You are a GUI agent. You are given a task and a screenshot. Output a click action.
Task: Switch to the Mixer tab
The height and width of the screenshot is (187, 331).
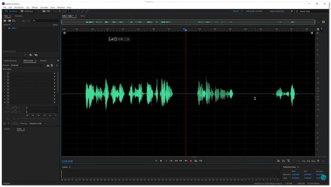[x=83, y=16]
